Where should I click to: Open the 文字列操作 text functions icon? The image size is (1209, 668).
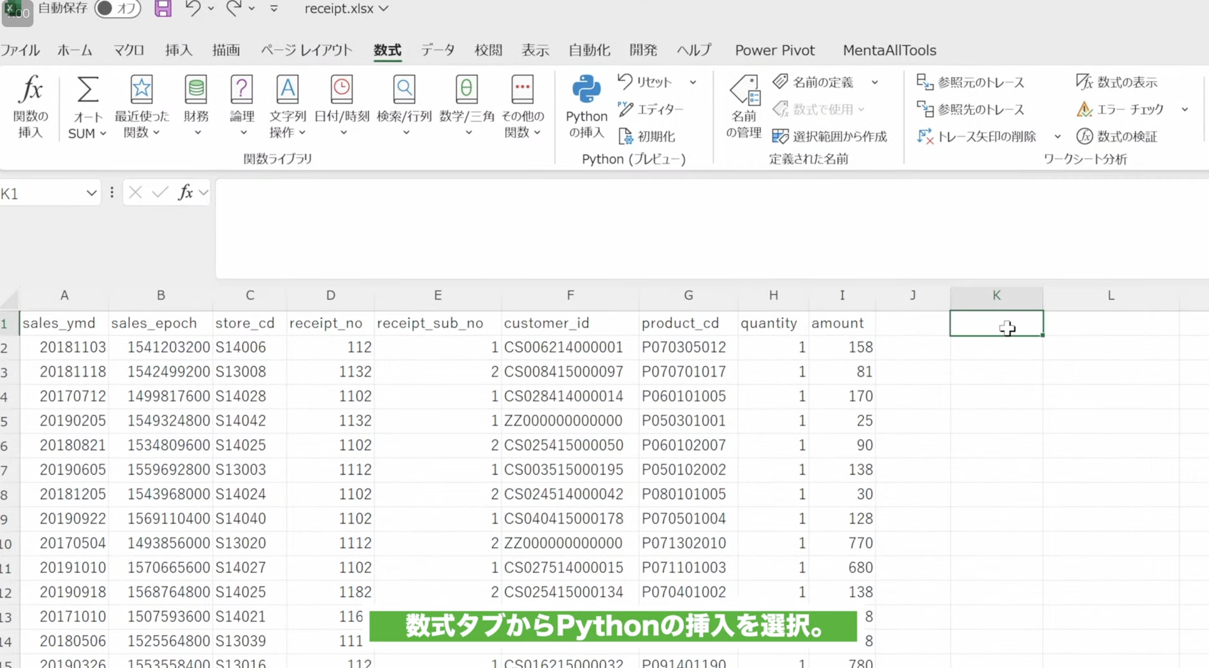287,89
